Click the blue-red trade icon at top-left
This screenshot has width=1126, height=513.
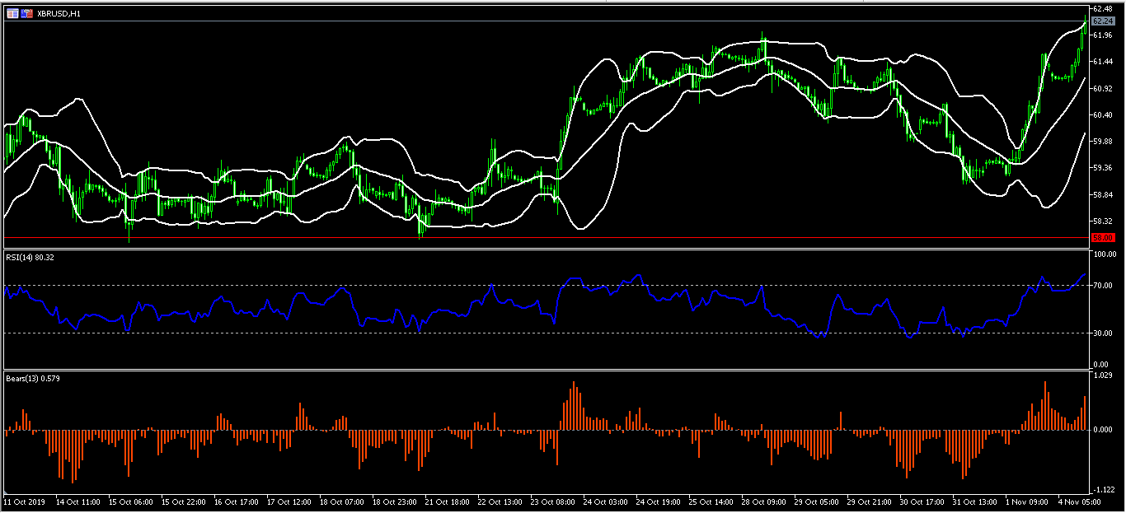click(x=26, y=13)
